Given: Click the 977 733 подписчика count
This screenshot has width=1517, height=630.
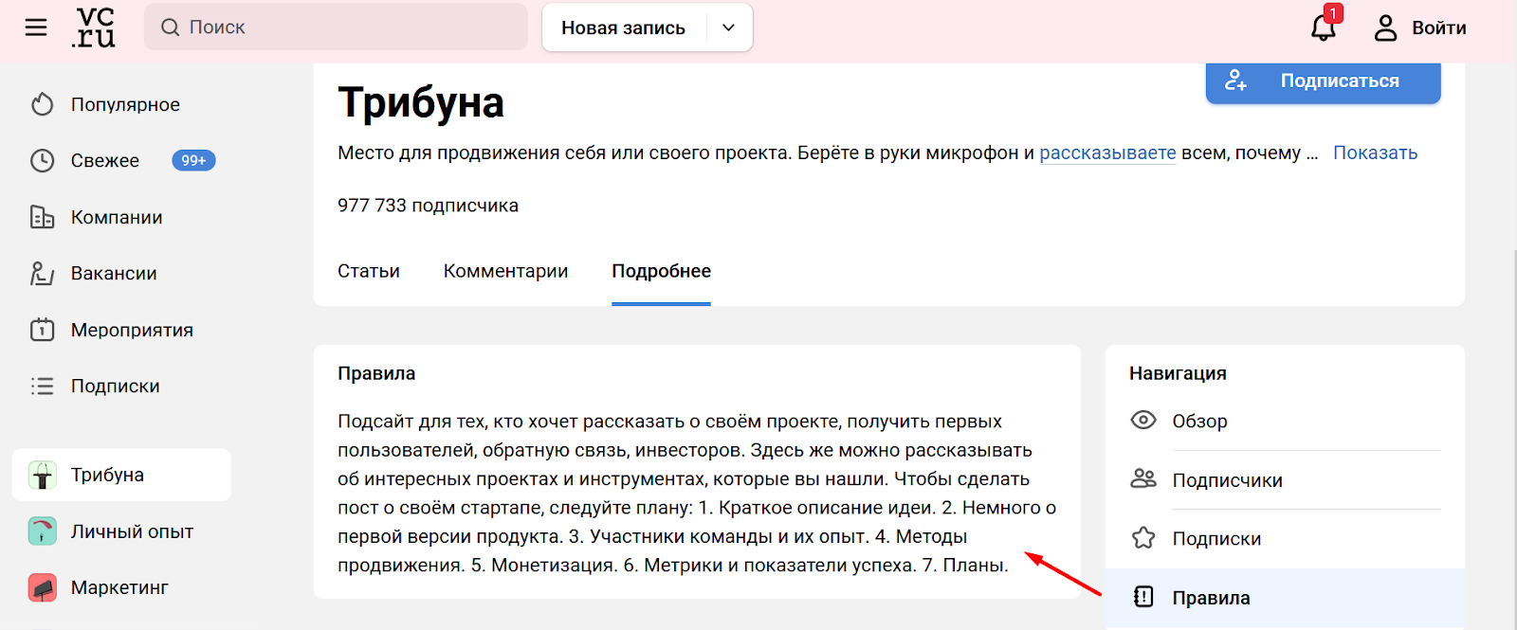Looking at the screenshot, I should coord(428,206).
